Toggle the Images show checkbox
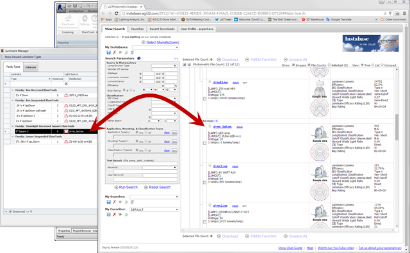This screenshot has width=410, height=253. pyautogui.click(x=293, y=65)
